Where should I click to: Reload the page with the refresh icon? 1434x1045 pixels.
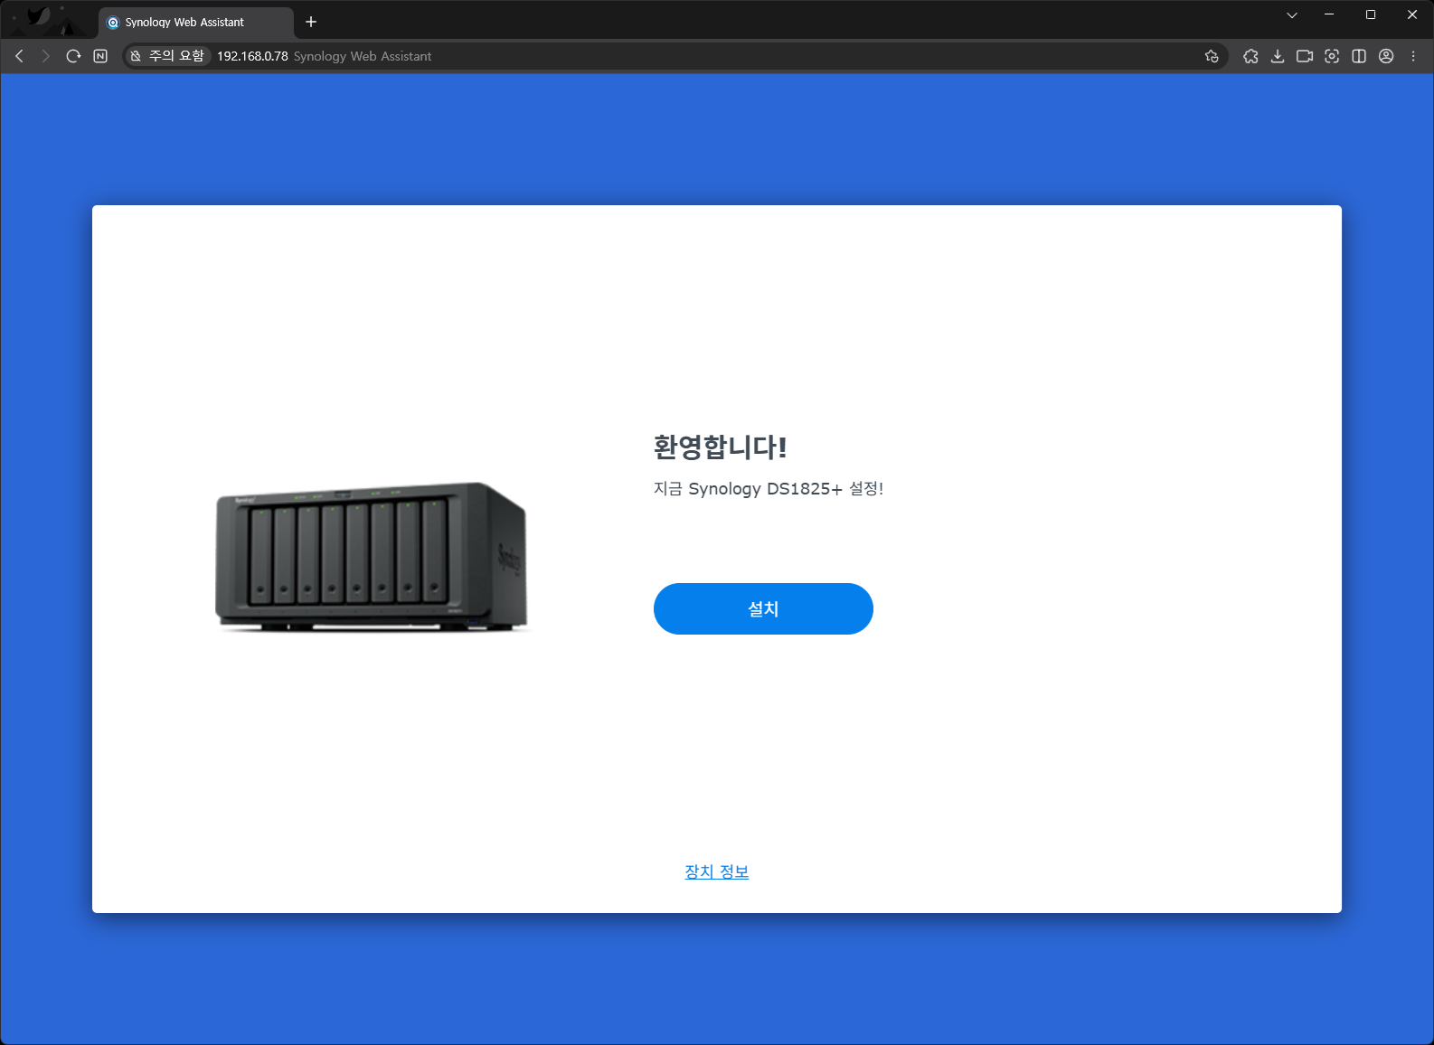coord(73,56)
